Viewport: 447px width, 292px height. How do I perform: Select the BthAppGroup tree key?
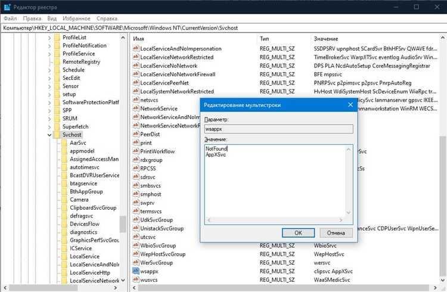point(86,191)
